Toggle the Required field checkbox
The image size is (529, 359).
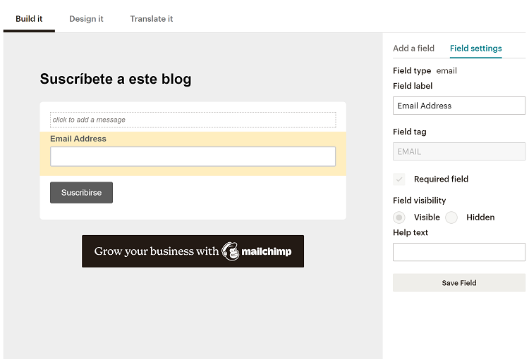click(x=399, y=179)
